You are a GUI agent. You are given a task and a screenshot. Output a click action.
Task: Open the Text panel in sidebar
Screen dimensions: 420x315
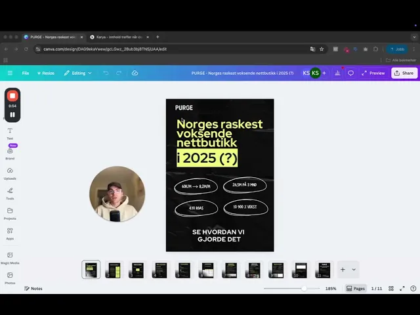click(10, 134)
